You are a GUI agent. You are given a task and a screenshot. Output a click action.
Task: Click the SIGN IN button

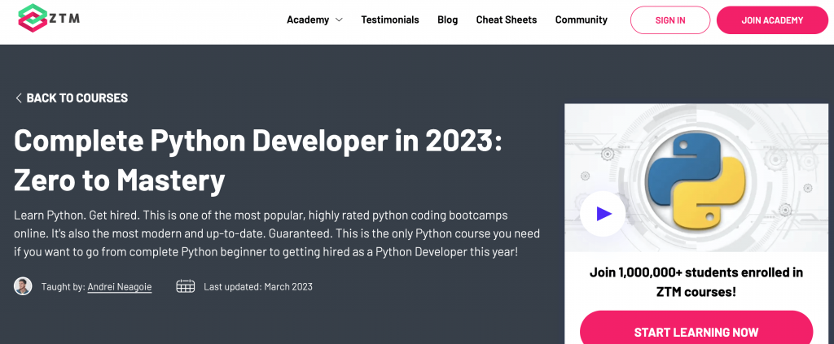tap(670, 20)
